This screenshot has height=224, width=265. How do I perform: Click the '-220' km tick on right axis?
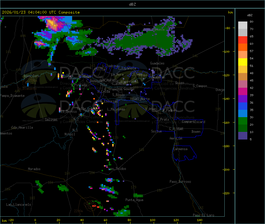coord(227,193)
